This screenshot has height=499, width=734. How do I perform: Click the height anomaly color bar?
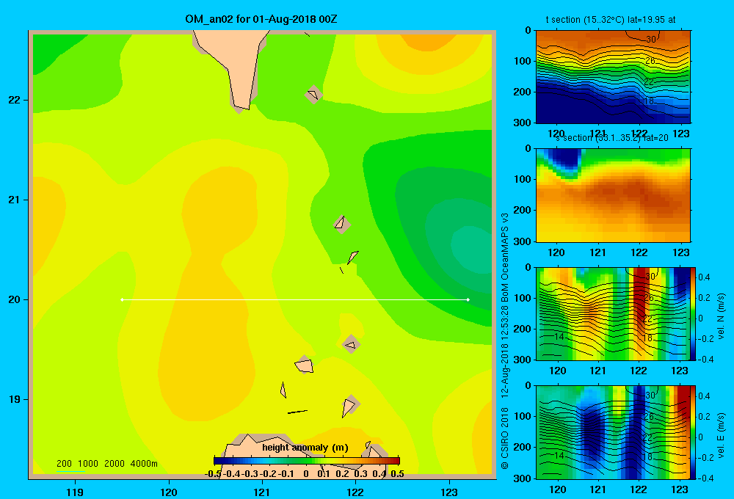coord(307,461)
